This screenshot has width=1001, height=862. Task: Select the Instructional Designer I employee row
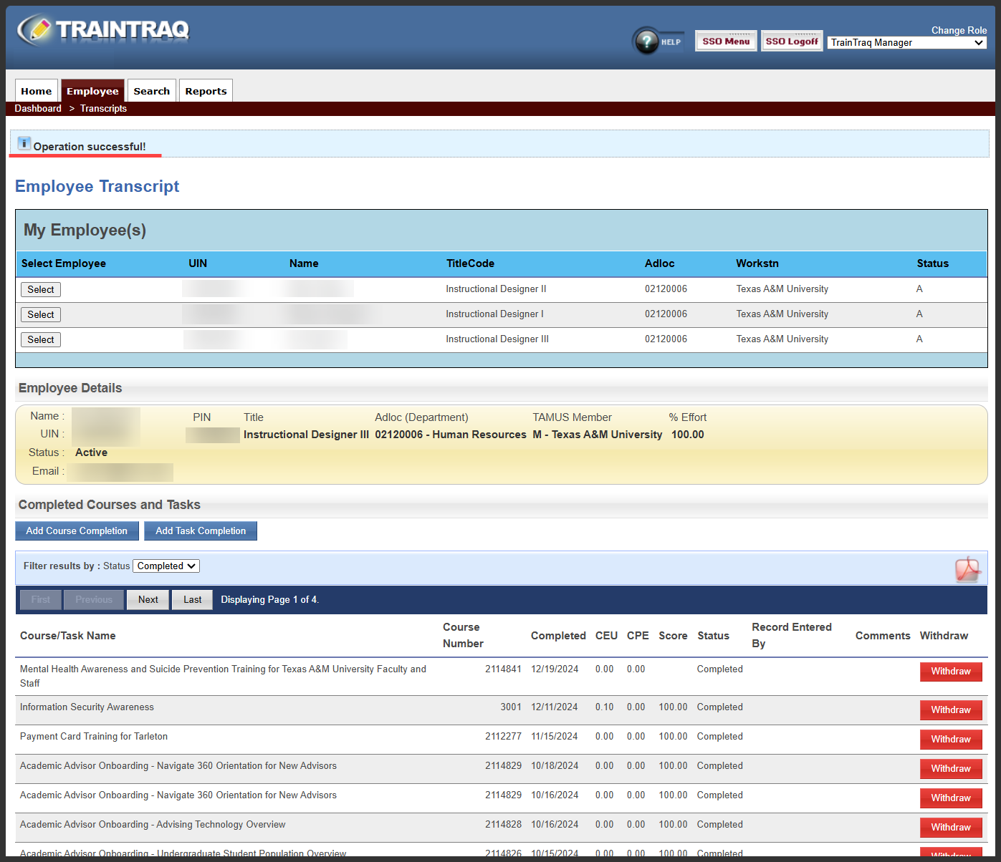40,314
